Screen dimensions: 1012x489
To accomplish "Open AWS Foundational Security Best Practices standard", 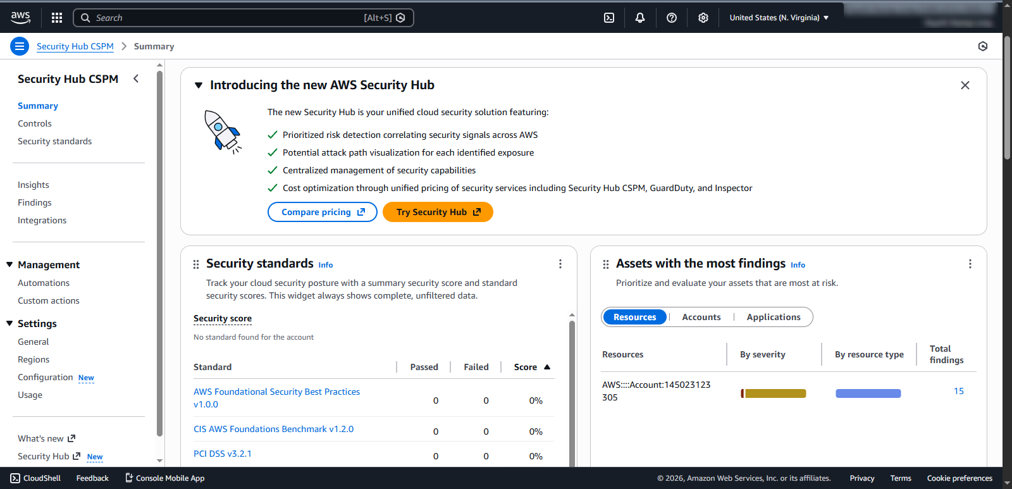I will pos(276,398).
